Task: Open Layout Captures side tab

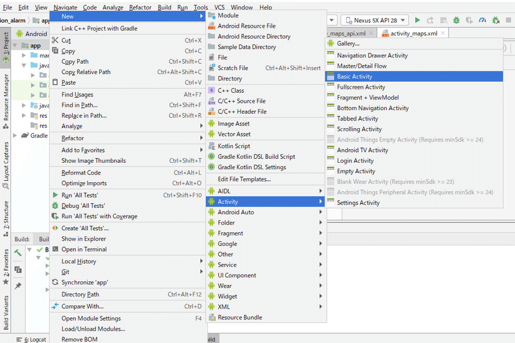Action: pos(6,165)
